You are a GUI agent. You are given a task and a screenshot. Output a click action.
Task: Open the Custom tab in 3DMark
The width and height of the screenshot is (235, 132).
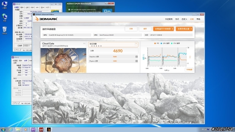pos(184,19)
